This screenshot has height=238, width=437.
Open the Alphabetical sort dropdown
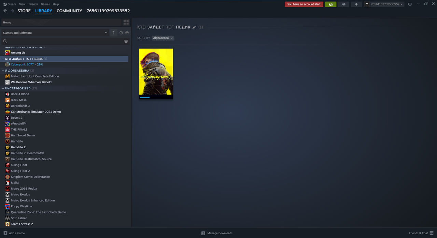(163, 38)
